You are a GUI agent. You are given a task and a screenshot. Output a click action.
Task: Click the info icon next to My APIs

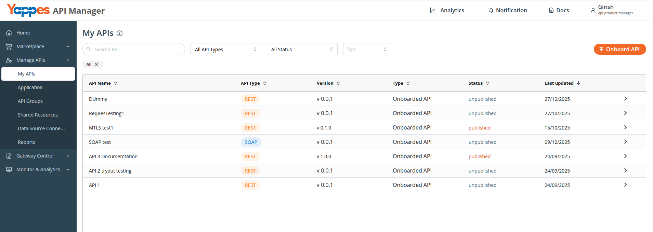120,33
